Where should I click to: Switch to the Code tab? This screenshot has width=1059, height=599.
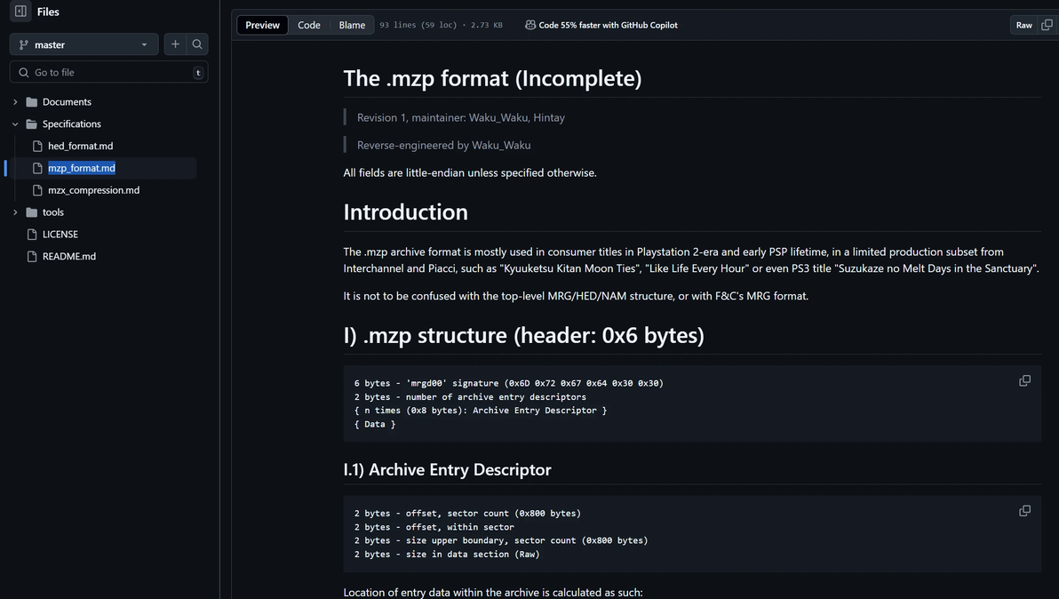point(309,25)
